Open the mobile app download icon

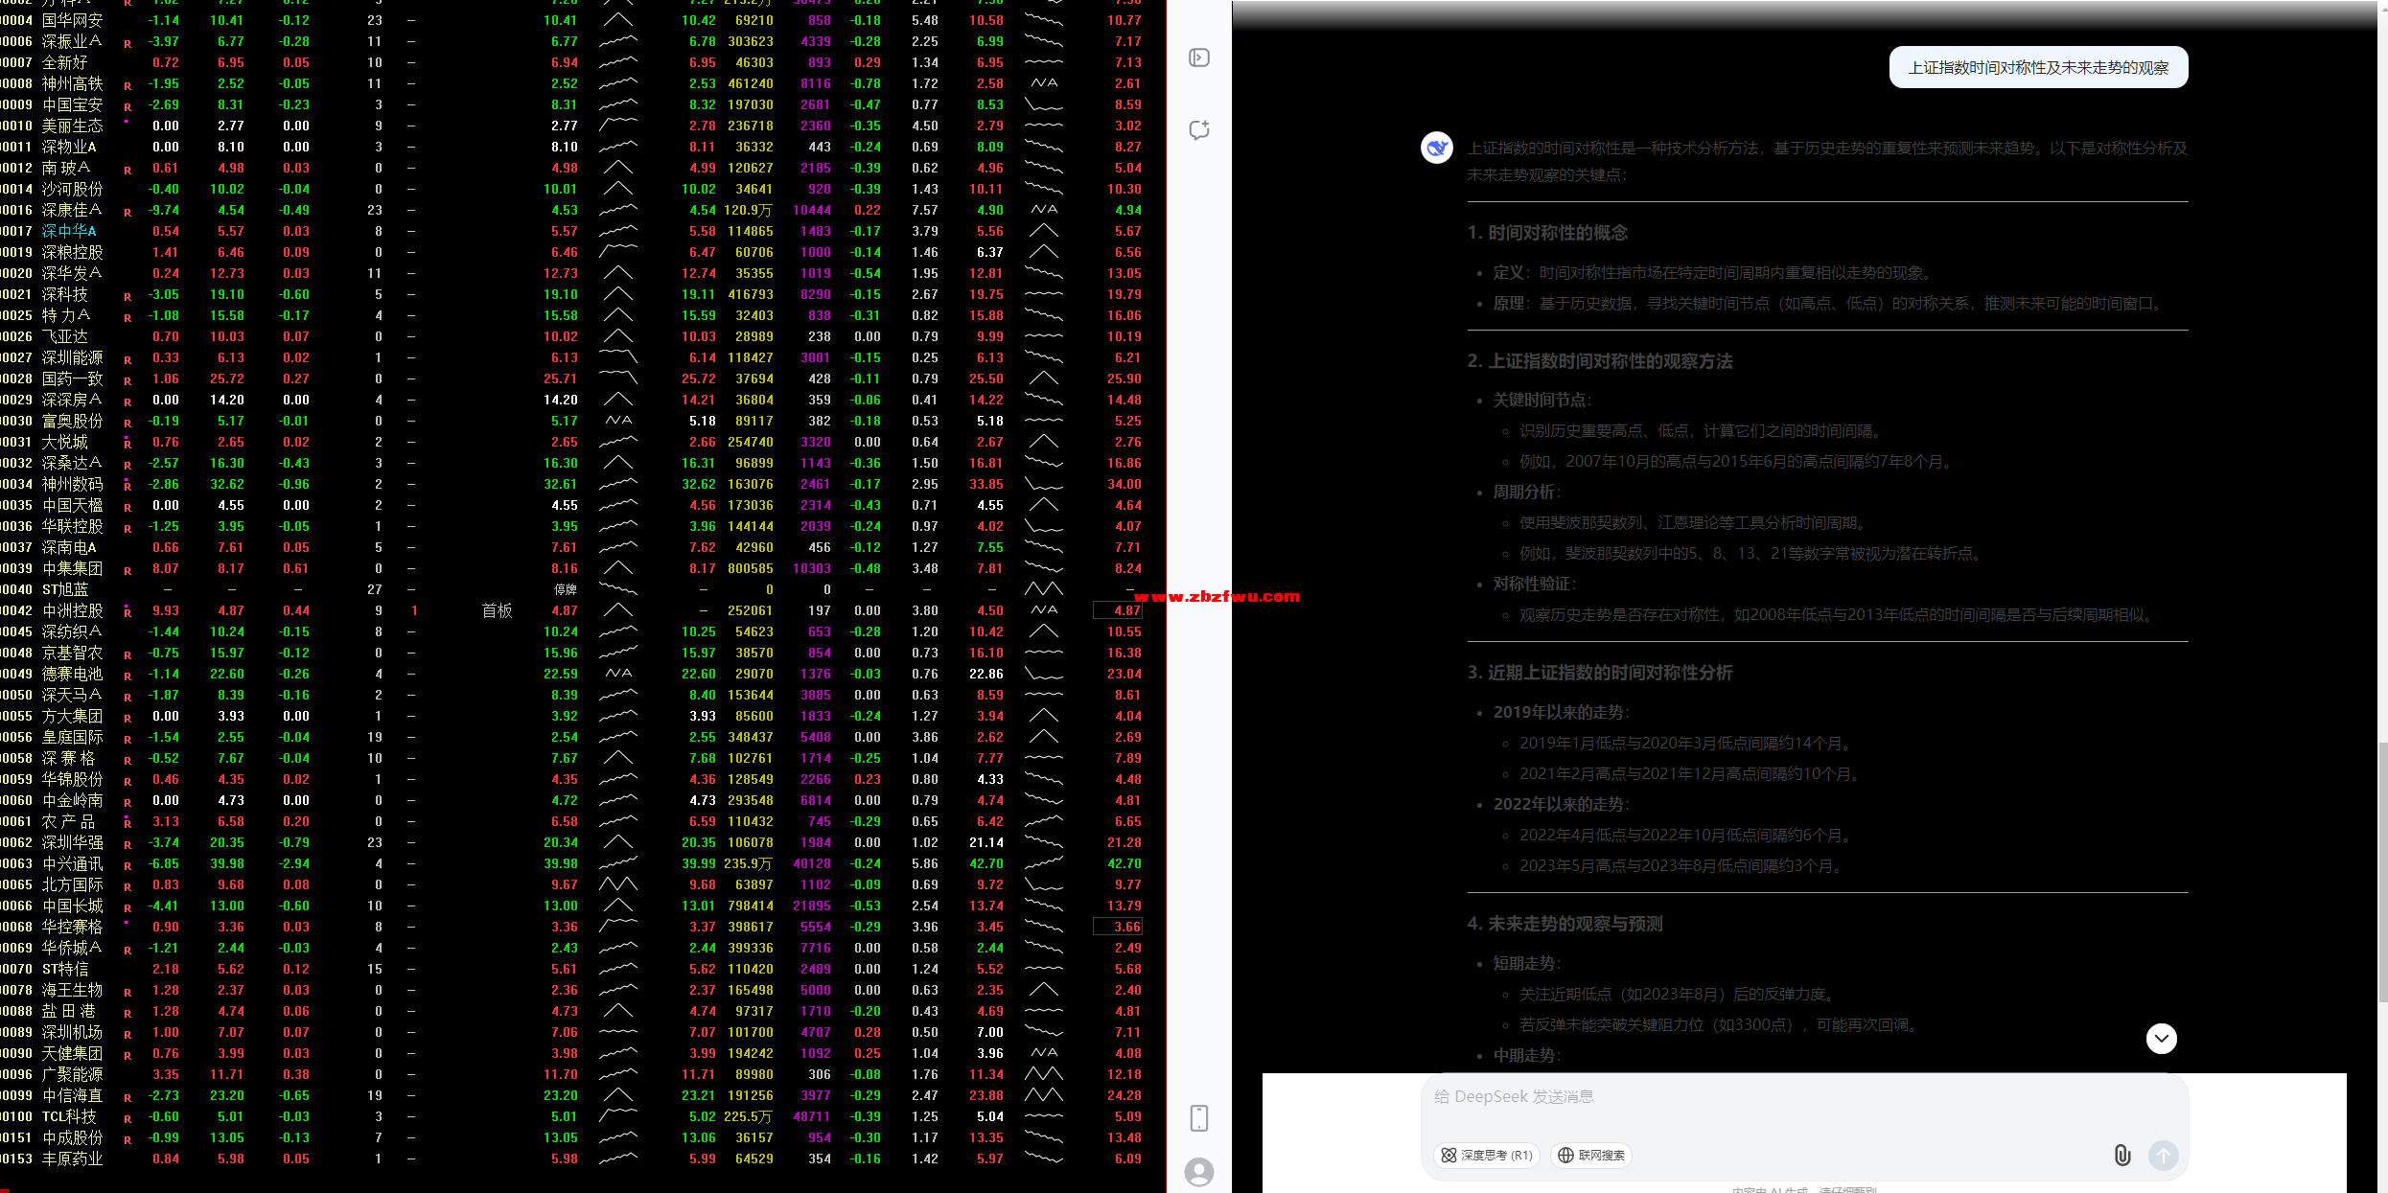(1198, 1118)
